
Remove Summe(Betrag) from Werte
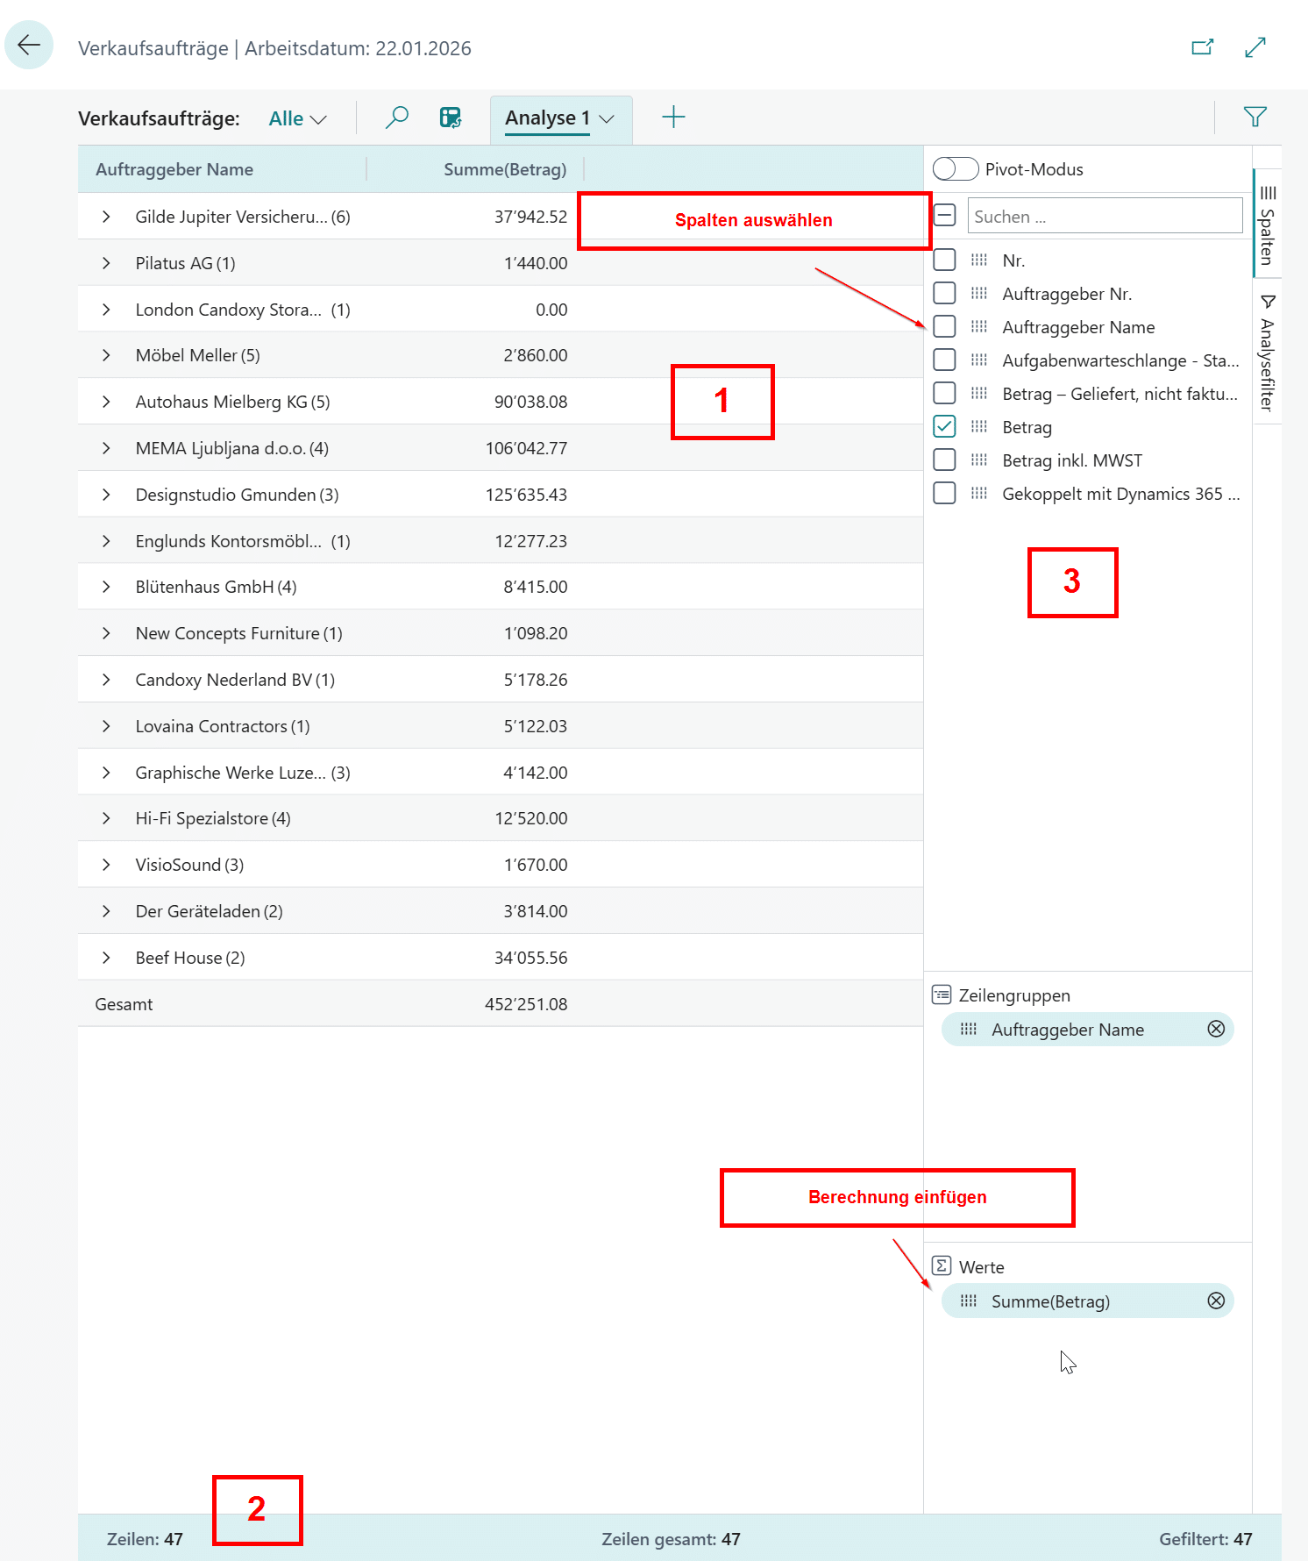pos(1215,1301)
